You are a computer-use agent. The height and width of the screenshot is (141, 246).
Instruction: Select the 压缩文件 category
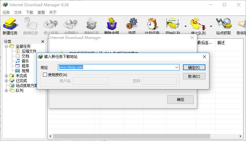pos(29,51)
